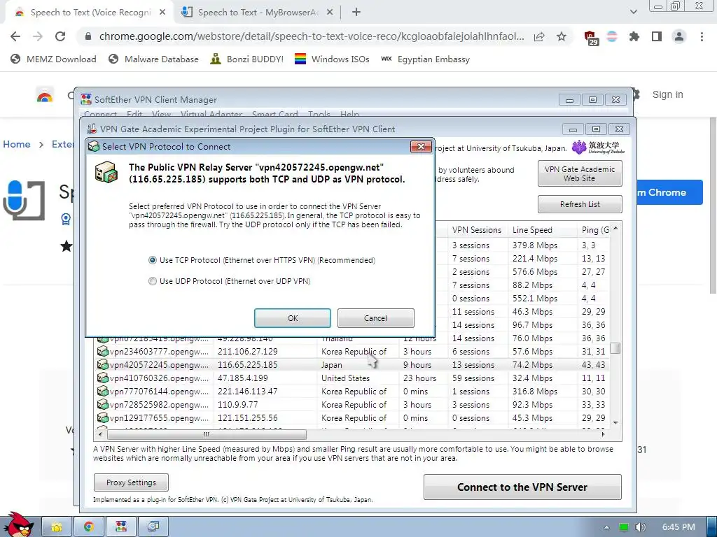Click Connect to the VPN Server
Screen dimensions: 717x537
pos(522,487)
